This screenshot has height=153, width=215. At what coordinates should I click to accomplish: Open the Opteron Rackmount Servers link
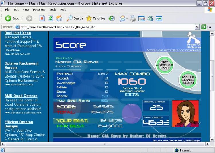pyautogui.click(x=21, y=65)
